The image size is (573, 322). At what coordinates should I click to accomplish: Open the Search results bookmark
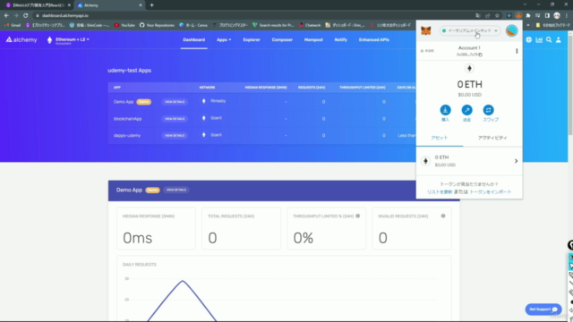273,25
